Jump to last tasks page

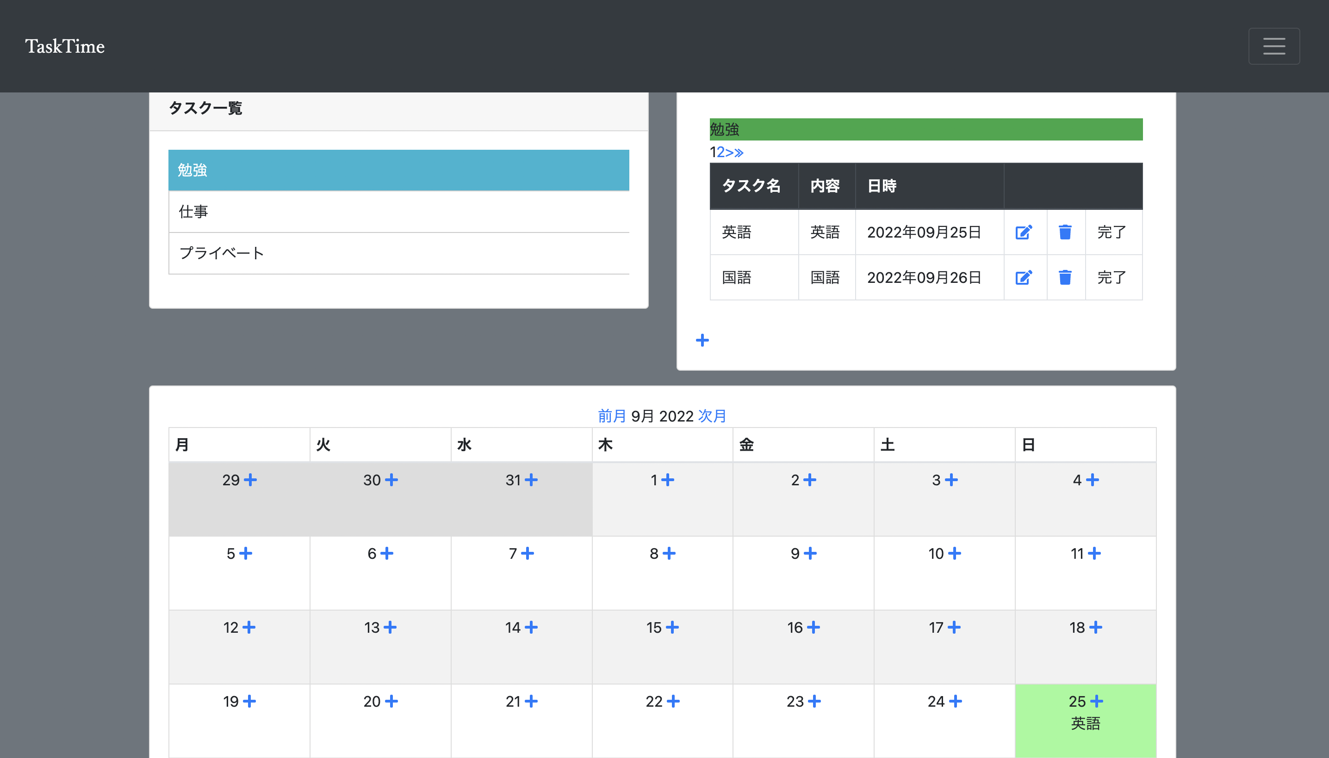coord(739,152)
